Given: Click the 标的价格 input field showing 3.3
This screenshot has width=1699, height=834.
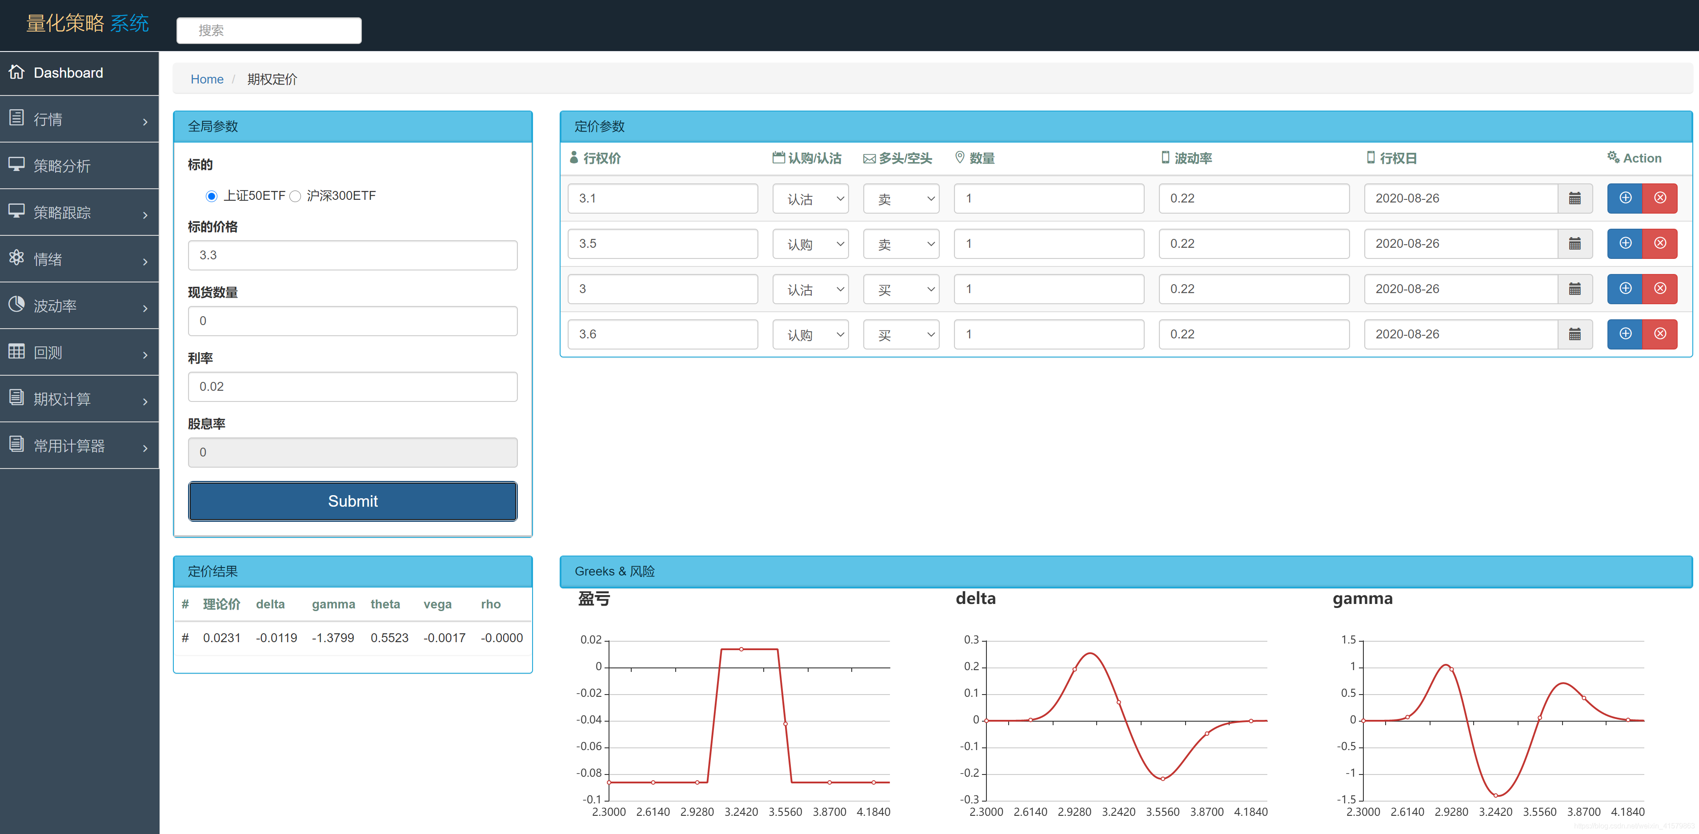Looking at the screenshot, I should 352,255.
